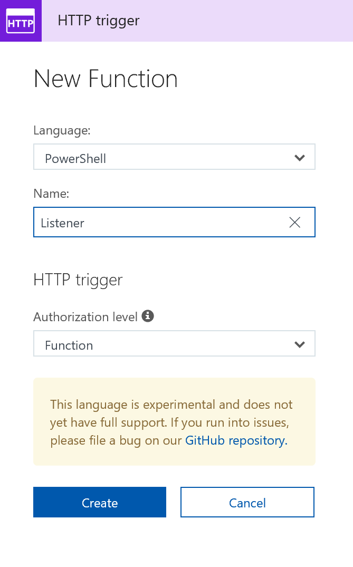Click the Language field label
The image size is (353, 567).
(62, 130)
